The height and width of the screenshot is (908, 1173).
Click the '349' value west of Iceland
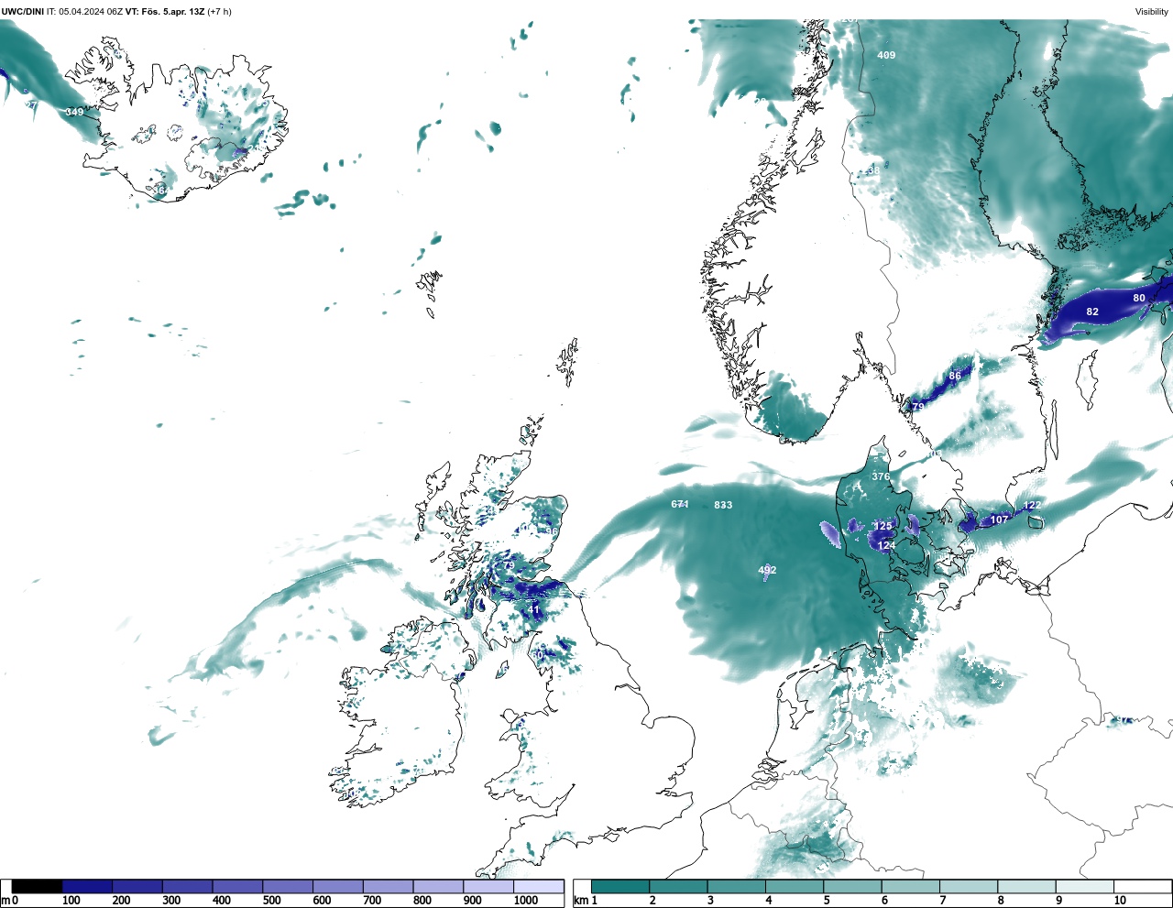coord(74,112)
